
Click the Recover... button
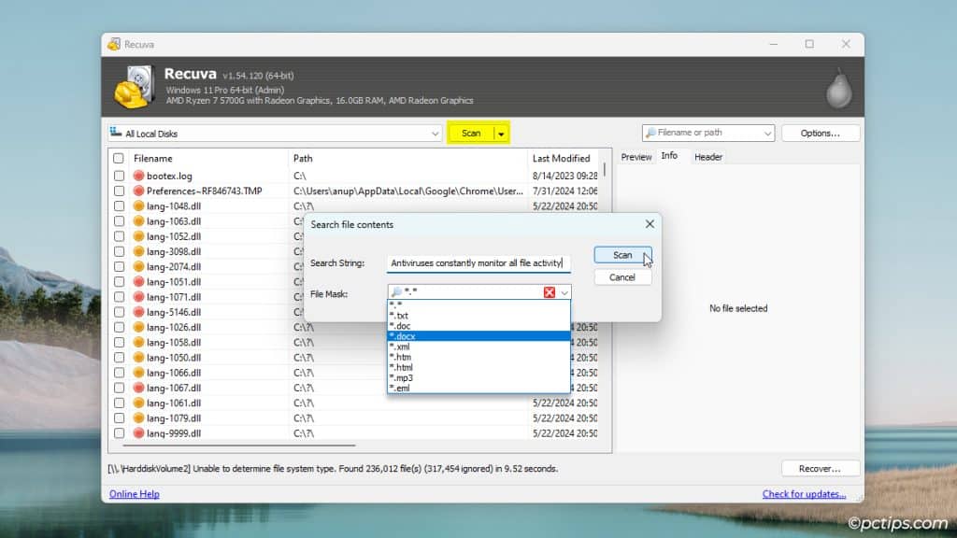[821, 469]
